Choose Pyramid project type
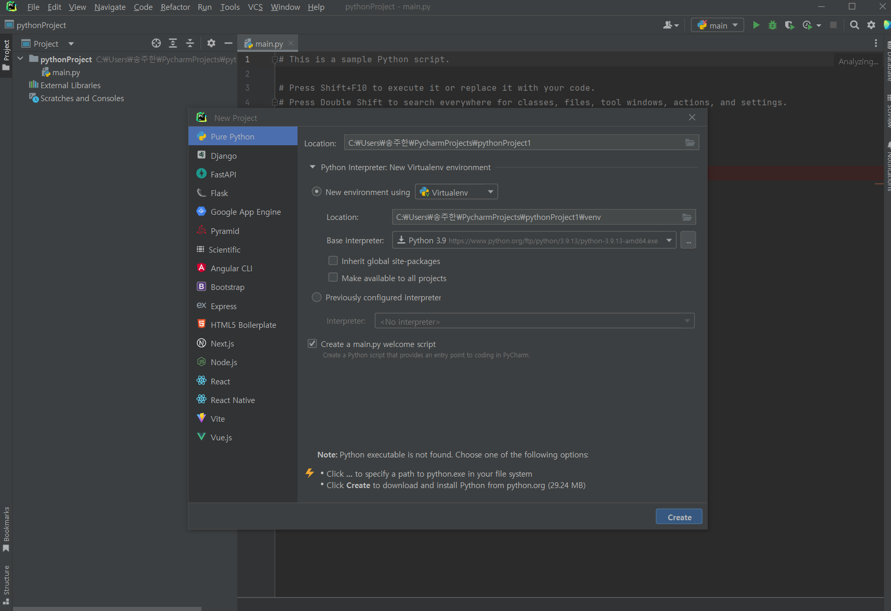Viewport: 891px width, 611px height. tap(243, 231)
